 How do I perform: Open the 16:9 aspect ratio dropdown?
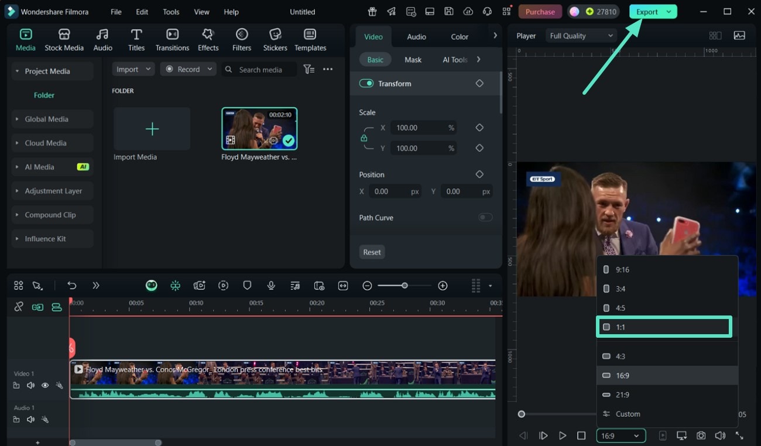621,435
